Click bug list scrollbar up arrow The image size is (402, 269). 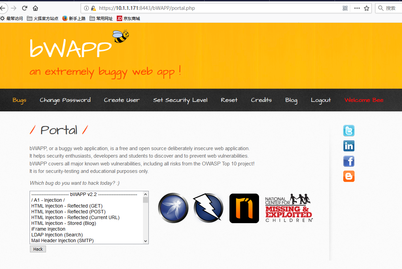145,194
